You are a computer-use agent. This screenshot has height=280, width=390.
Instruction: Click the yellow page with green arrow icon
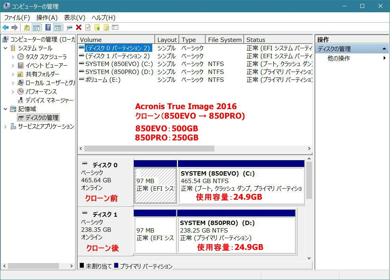point(97,27)
